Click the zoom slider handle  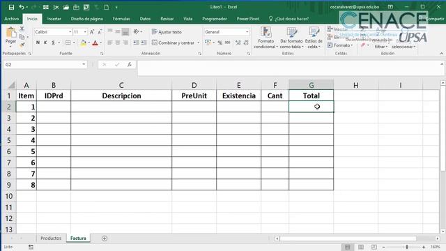tap(407, 247)
